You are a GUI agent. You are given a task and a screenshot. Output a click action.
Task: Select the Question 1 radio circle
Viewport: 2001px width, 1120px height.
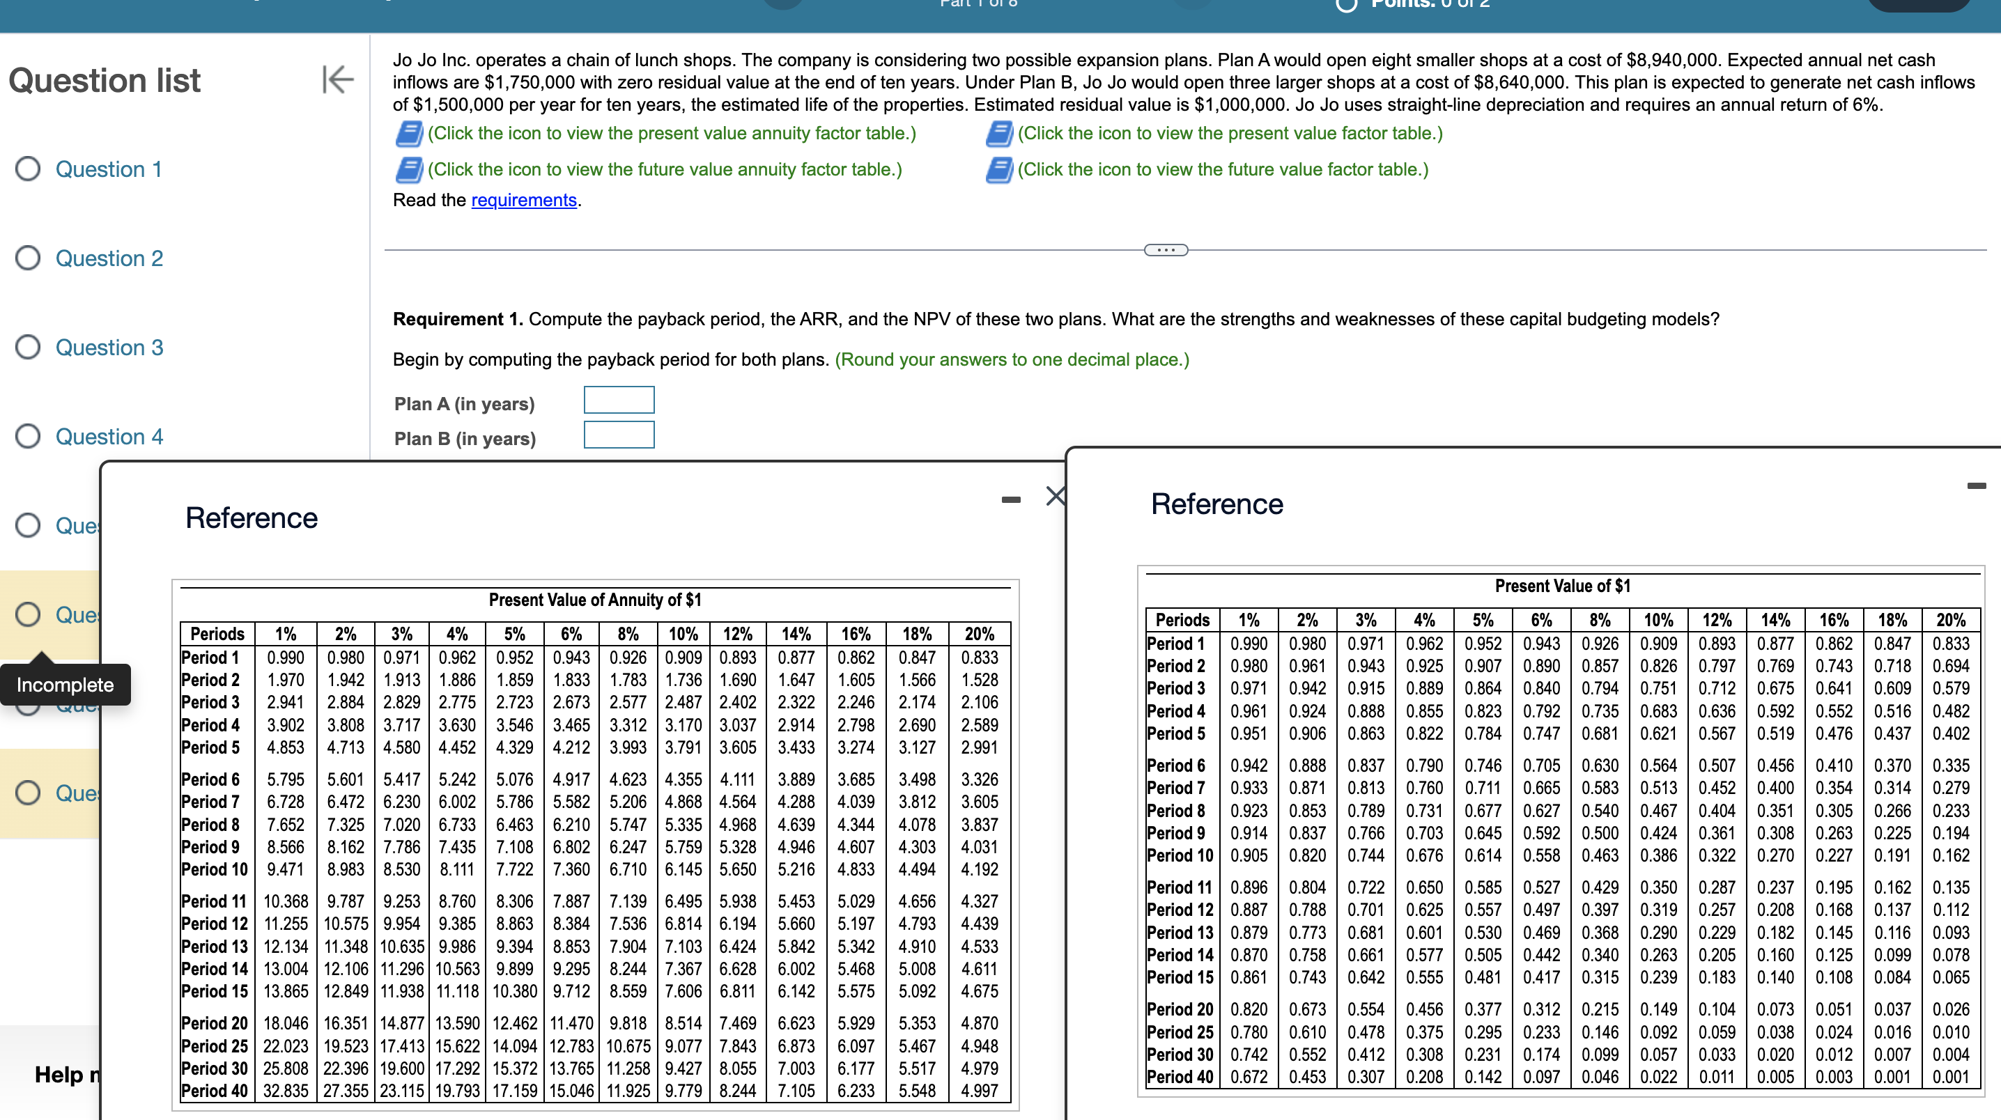(28, 169)
